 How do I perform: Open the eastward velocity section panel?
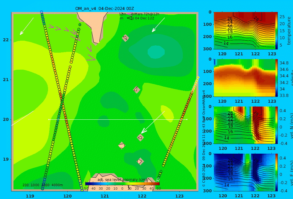coord(244,172)
